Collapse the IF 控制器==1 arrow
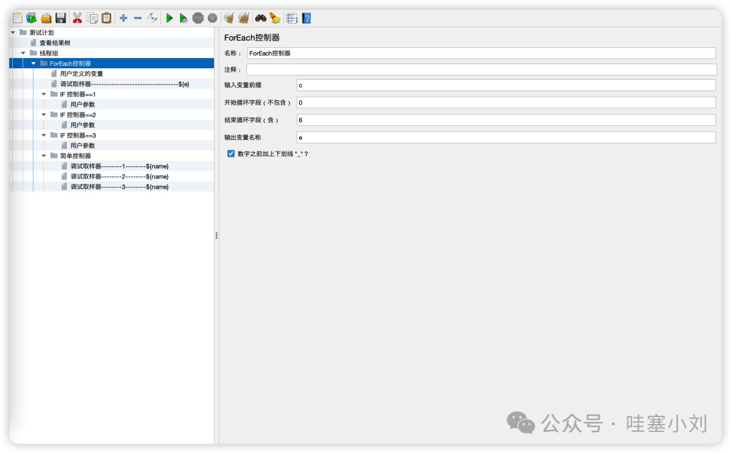The height and width of the screenshot is (453, 731). pyautogui.click(x=44, y=94)
